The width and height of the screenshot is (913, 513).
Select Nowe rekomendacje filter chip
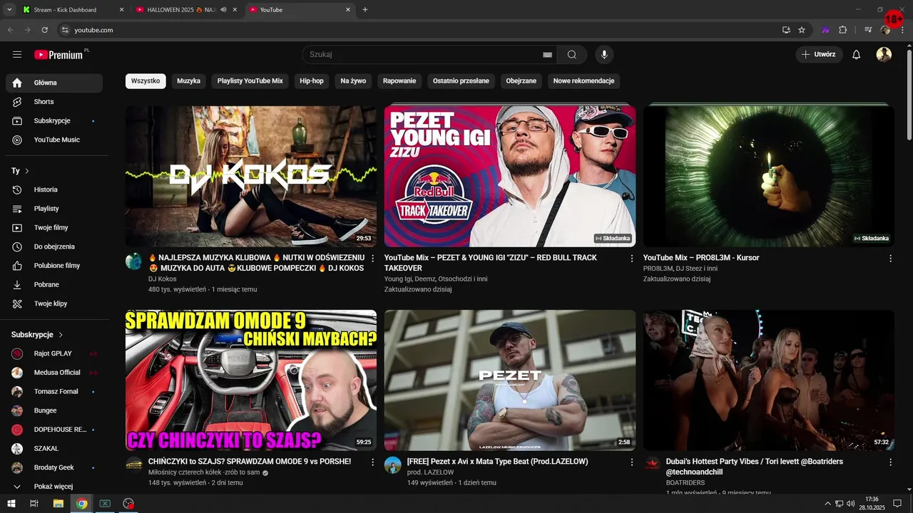click(x=583, y=81)
